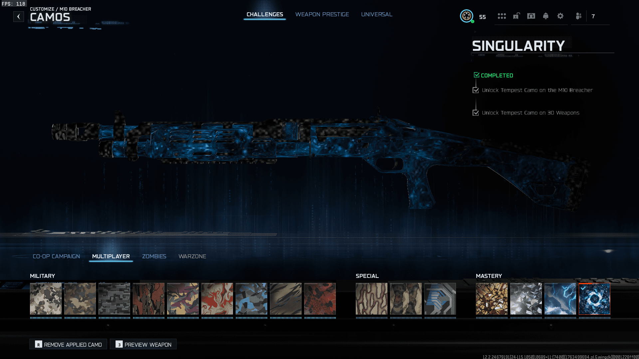Select the Zombies camo mode tab
The height and width of the screenshot is (359, 639).
pyautogui.click(x=154, y=256)
